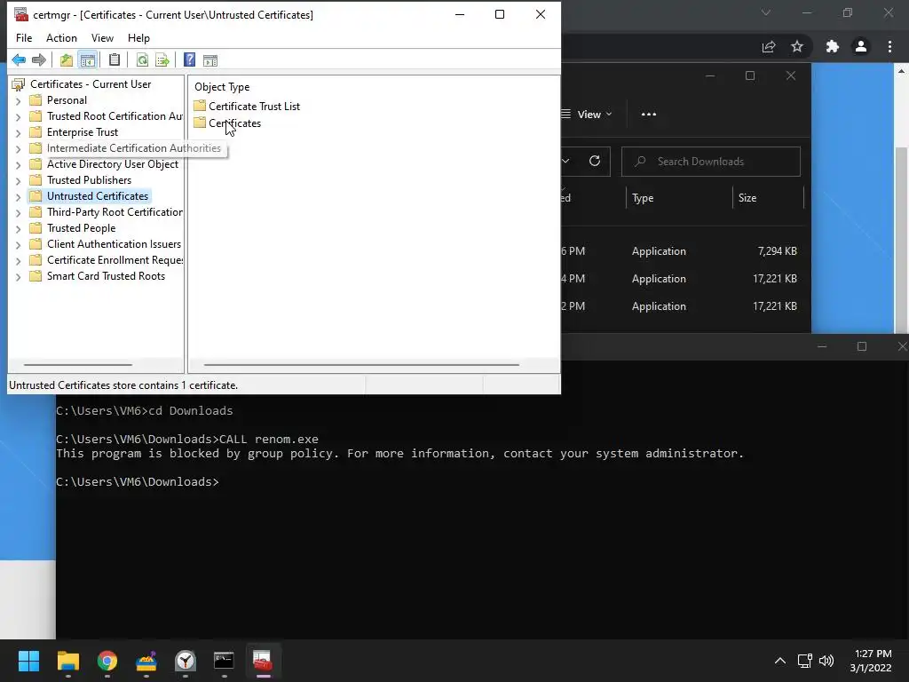909x682 pixels.
Task: Open View dropdown in File Explorer
Action: tap(589, 115)
